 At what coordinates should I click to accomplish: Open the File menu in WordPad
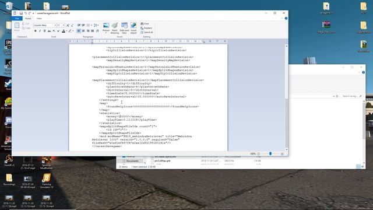tap(17, 18)
